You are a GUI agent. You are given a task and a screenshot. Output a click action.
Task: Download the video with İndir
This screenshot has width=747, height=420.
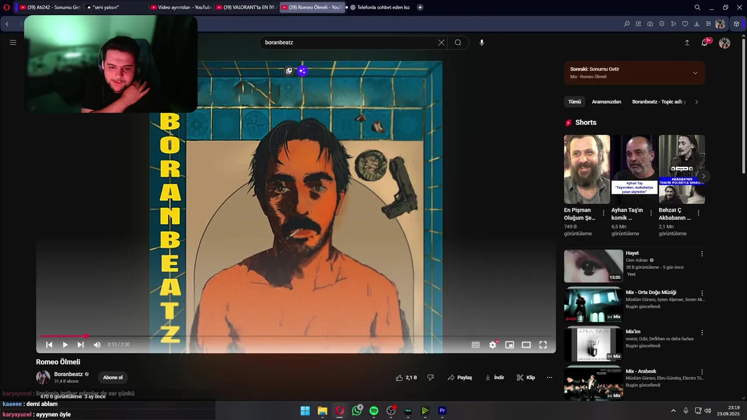point(494,377)
